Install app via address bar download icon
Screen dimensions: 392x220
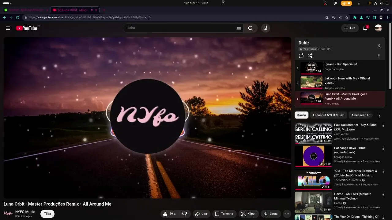point(327,17)
